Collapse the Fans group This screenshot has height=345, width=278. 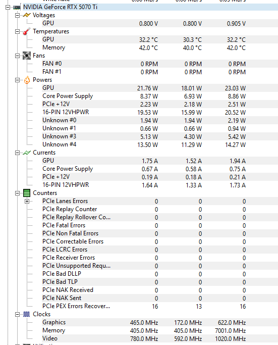pos(17,56)
